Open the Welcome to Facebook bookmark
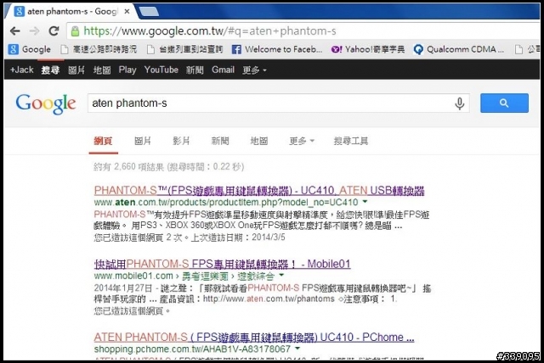 click(277, 49)
